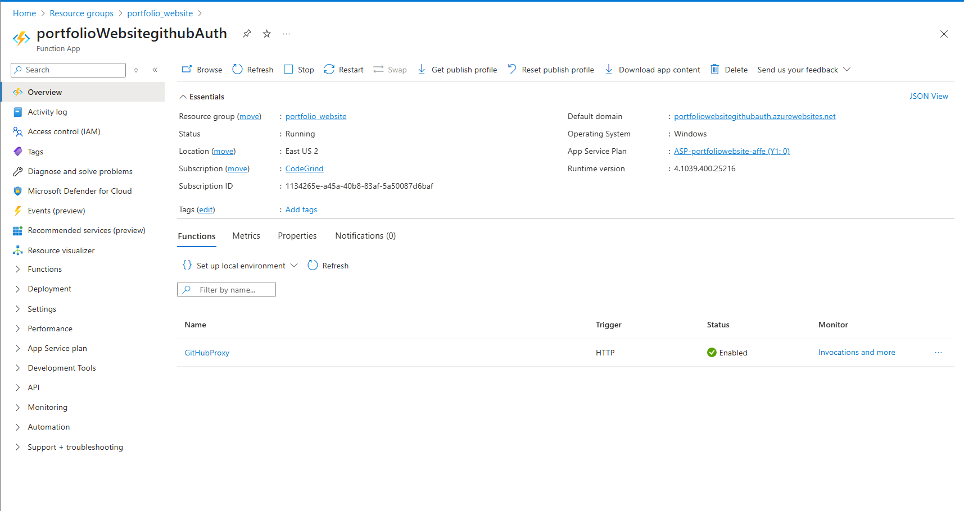Switch to the Metrics tab
964x511 pixels.
point(246,236)
